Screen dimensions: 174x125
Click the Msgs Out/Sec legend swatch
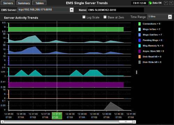point(140,35)
